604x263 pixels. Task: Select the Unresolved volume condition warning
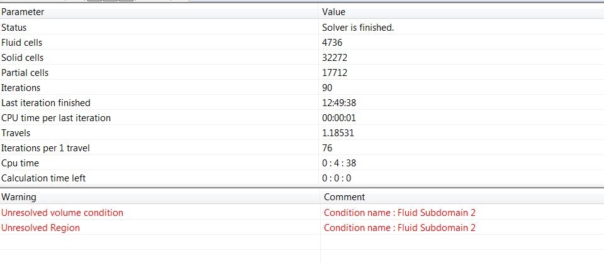click(x=62, y=213)
